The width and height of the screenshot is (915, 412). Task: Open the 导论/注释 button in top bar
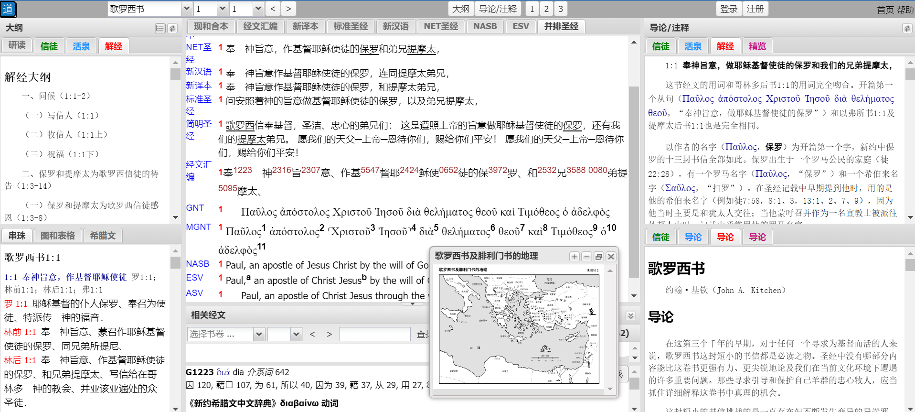498,9
